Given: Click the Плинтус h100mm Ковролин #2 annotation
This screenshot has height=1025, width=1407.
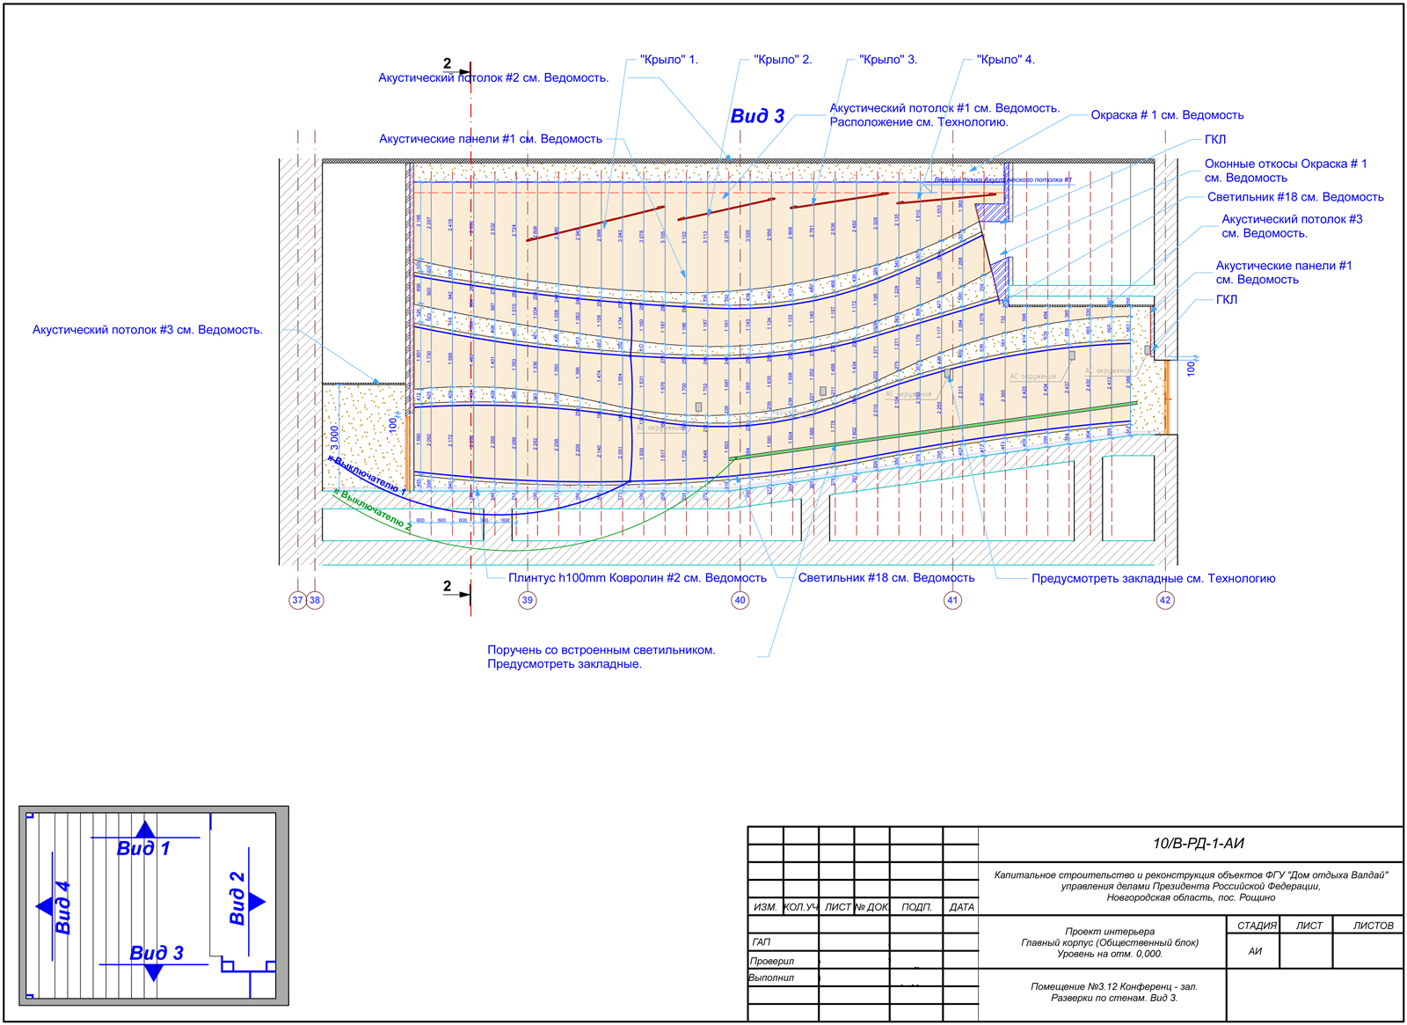Looking at the screenshot, I should [x=638, y=578].
